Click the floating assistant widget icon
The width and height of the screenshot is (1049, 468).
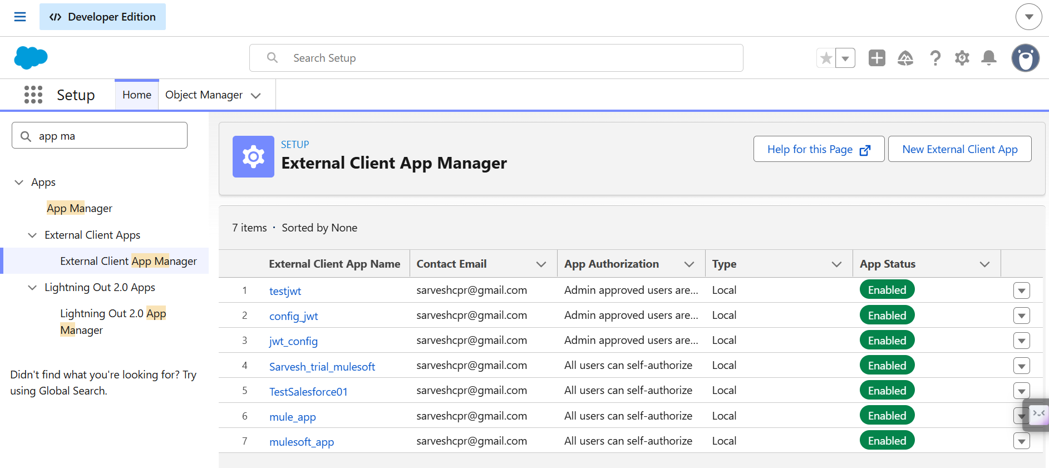coord(1038,415)
